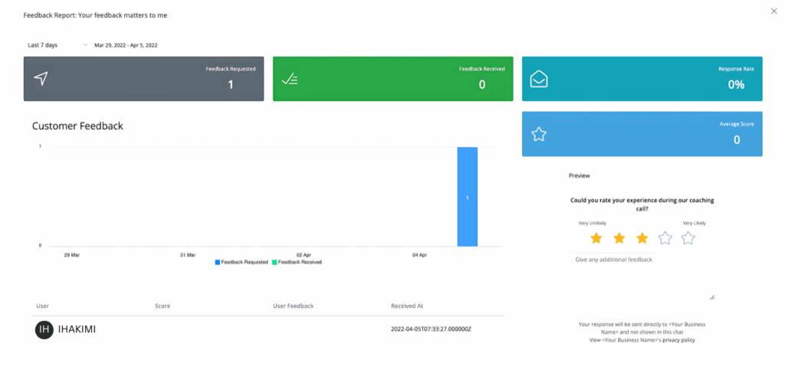
Task: Click the additional feedback text field
Action: [x=644, y=277]
